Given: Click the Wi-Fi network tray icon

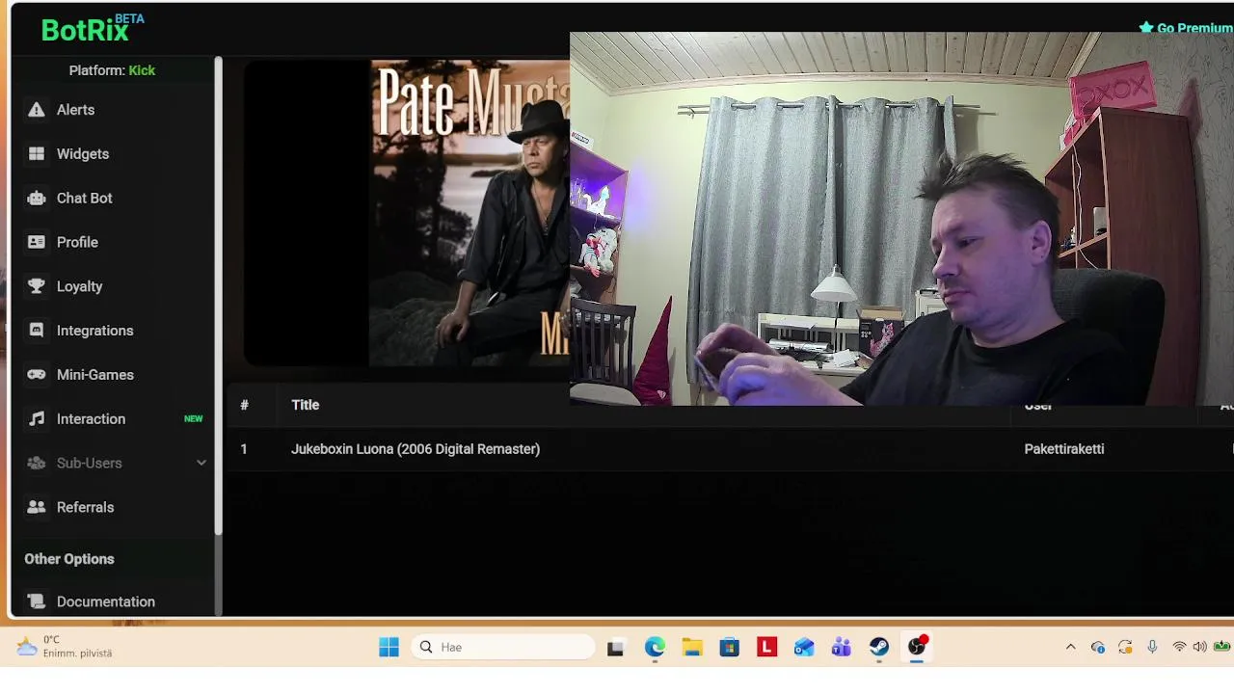Looking at the screenshot, I should coord(1179,647).
